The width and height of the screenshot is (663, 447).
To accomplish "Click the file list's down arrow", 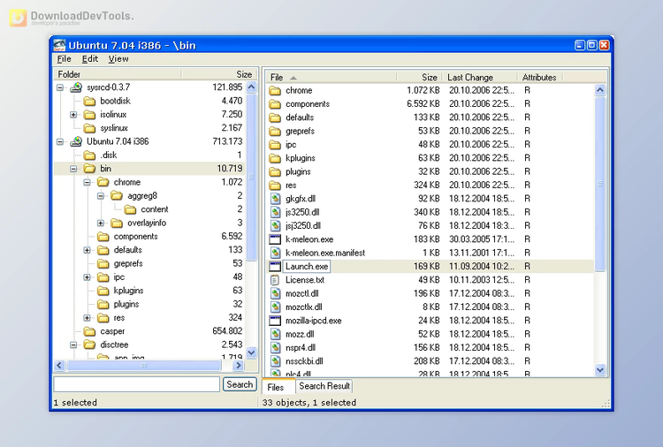I will (599, 370).
